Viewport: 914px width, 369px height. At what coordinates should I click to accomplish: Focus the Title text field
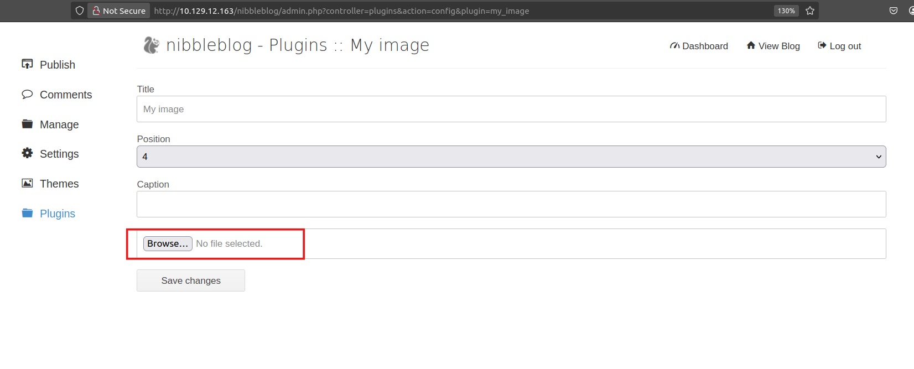[x=511, y=109]
